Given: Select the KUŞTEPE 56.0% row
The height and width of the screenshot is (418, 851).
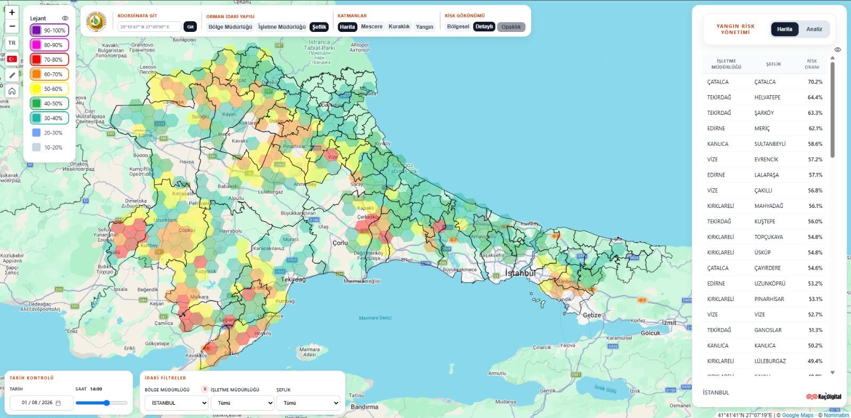Looking at the screenshot, I should (765, 221).
